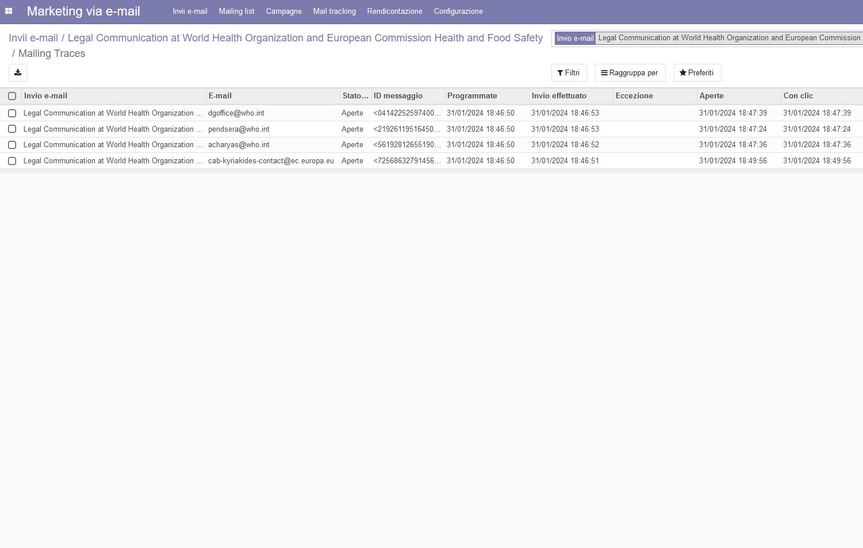Open the Filtri filter dropdown
Viewport: 863px width, 548px height.
(569, 73)
